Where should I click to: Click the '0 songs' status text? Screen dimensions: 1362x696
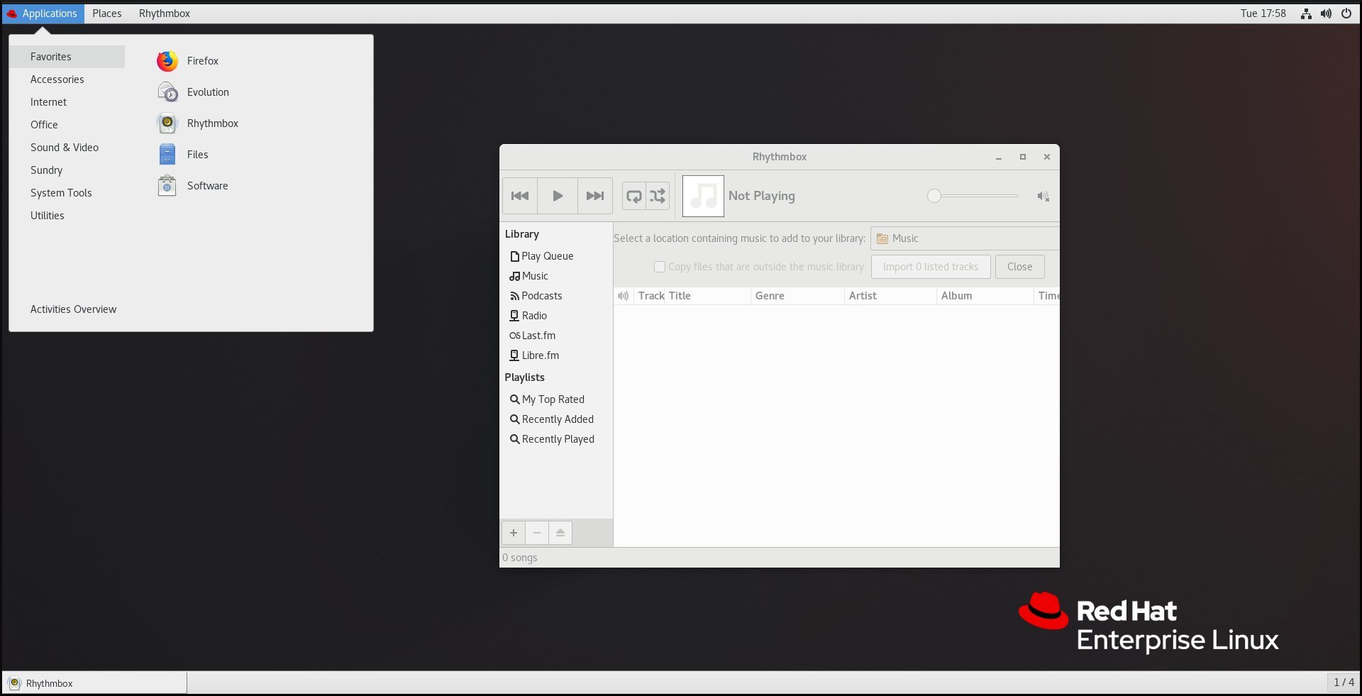520,558
